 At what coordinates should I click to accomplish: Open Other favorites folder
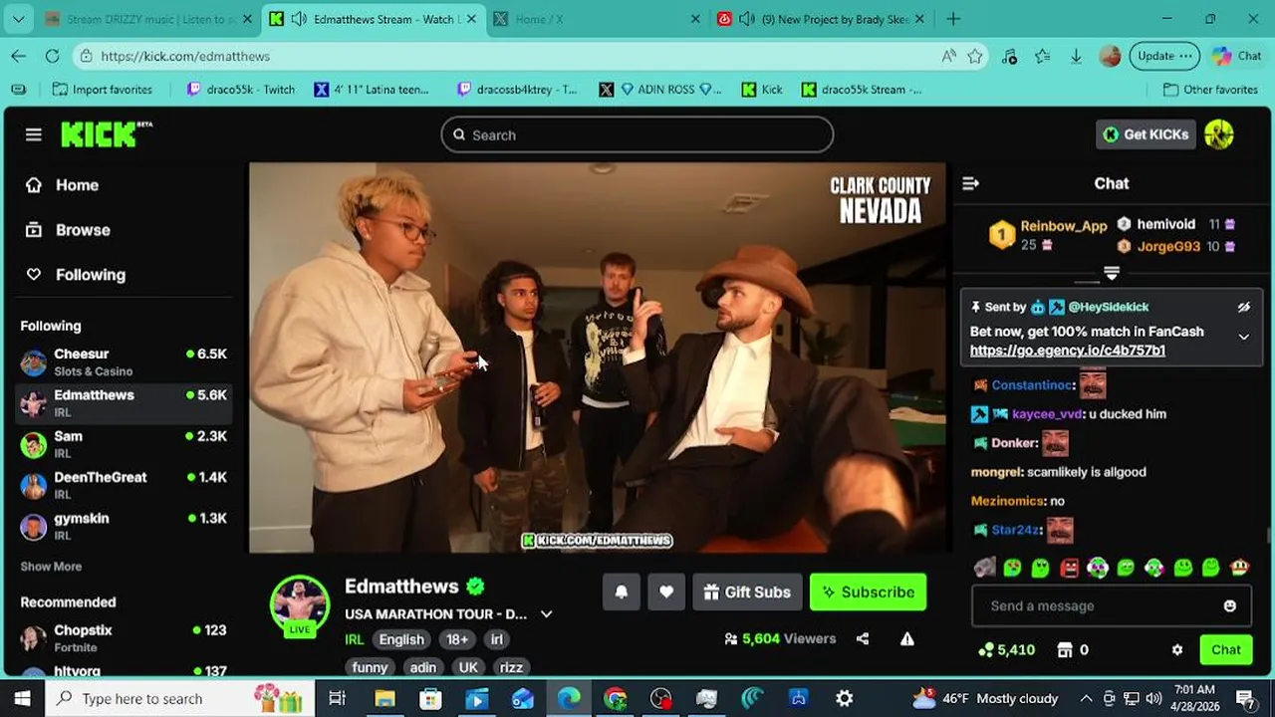tap(1210, 90)
